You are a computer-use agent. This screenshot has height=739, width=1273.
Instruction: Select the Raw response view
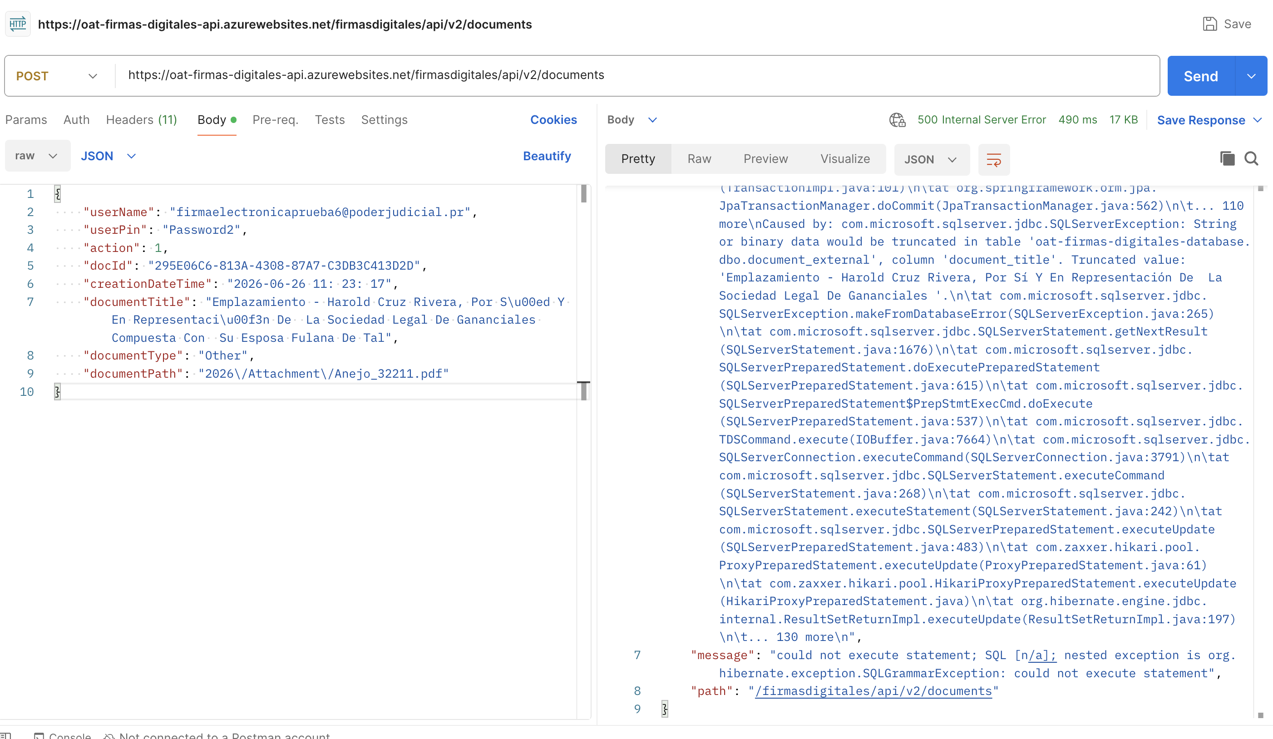(x=699, y=159)
